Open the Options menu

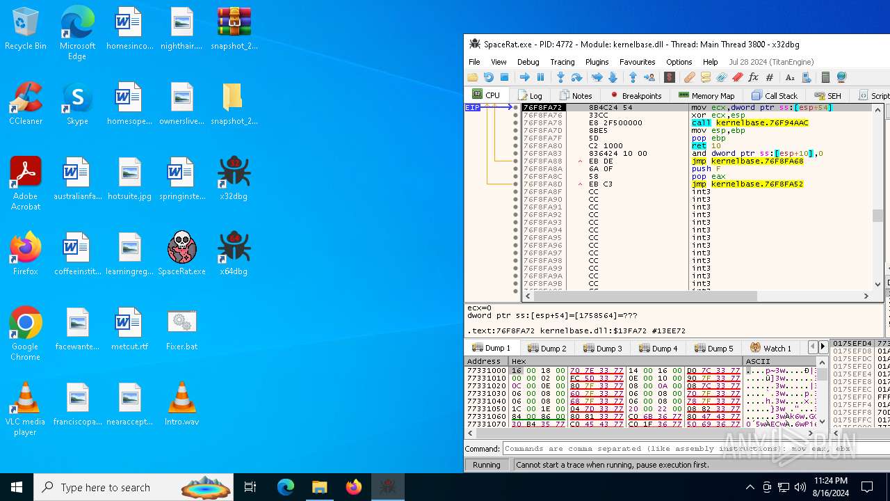point(679,62)
